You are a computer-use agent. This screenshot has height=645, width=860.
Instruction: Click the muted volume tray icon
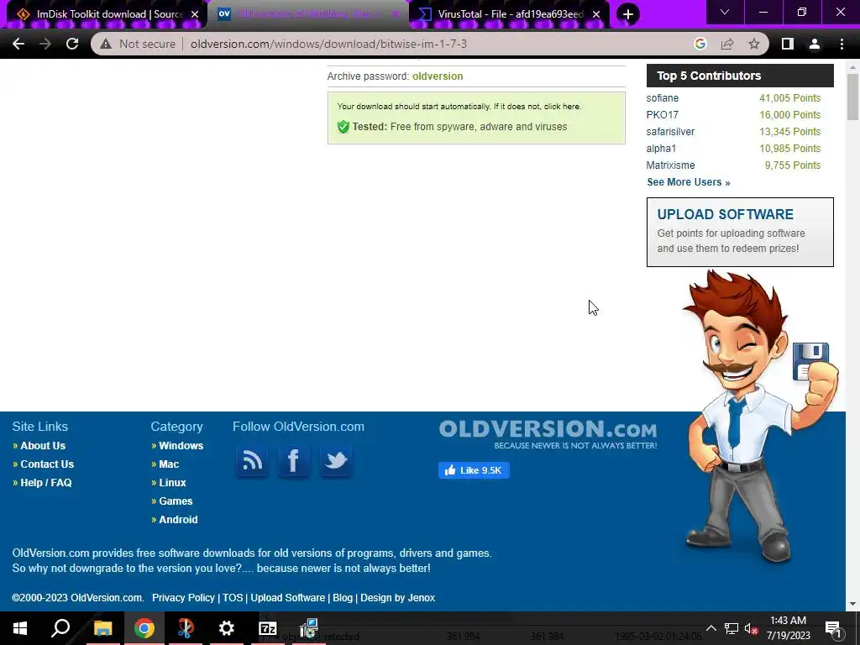(752, 628)
